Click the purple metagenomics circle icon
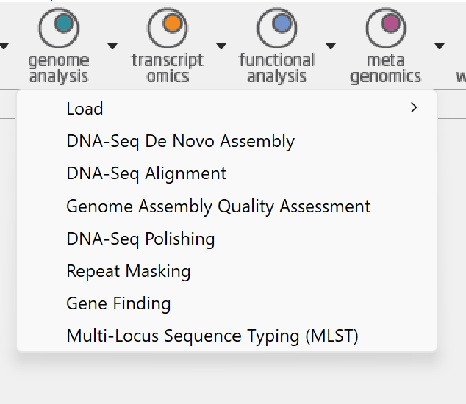Viewport: 466px width, 404px height. (x=386, y=27)
